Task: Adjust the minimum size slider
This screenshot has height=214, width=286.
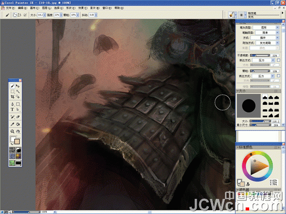Action: [260, 125]
